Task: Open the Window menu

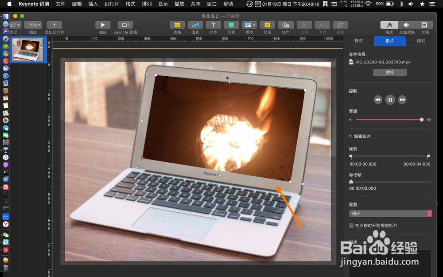Action: click(x=212, y=4)
